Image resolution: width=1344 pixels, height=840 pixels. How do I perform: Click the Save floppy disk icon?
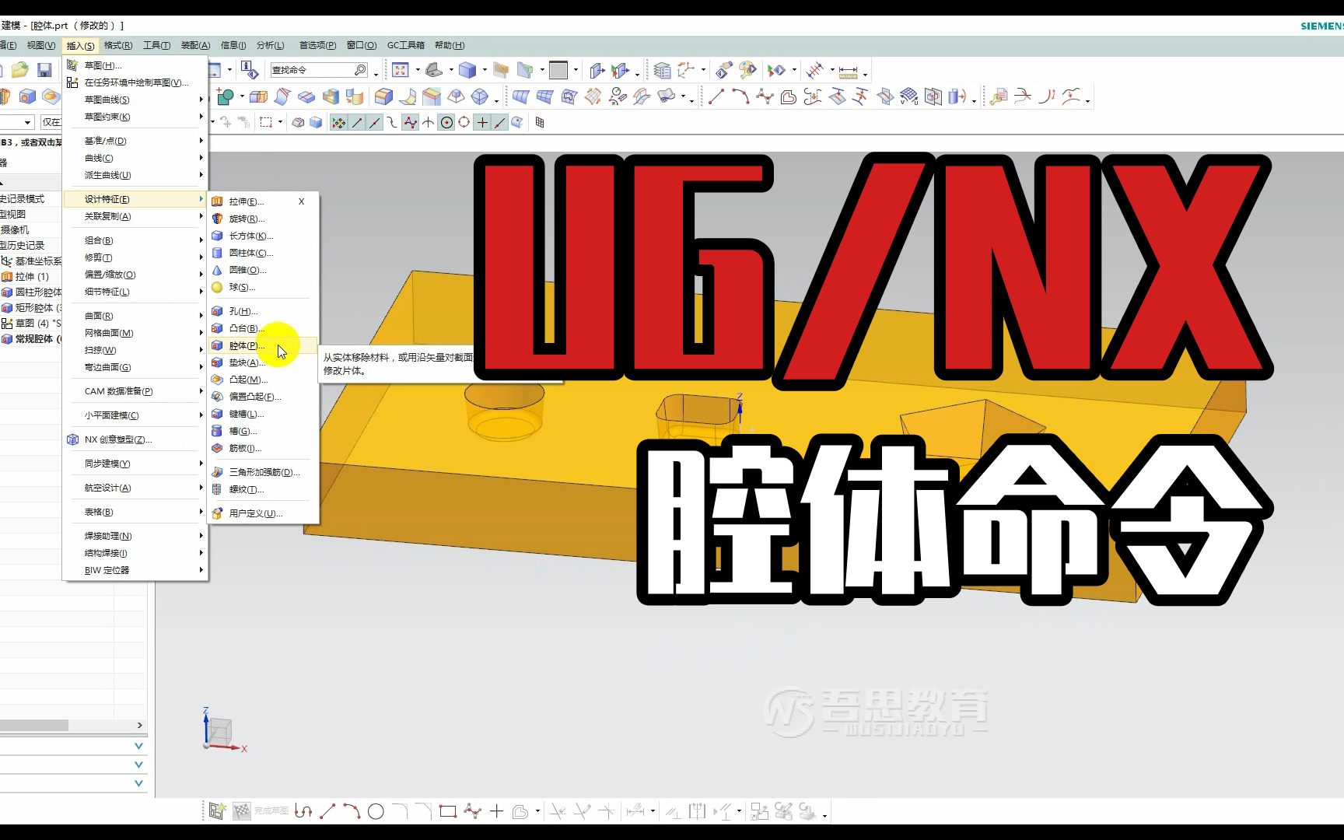pyautogui.click(x=44, y=70)
